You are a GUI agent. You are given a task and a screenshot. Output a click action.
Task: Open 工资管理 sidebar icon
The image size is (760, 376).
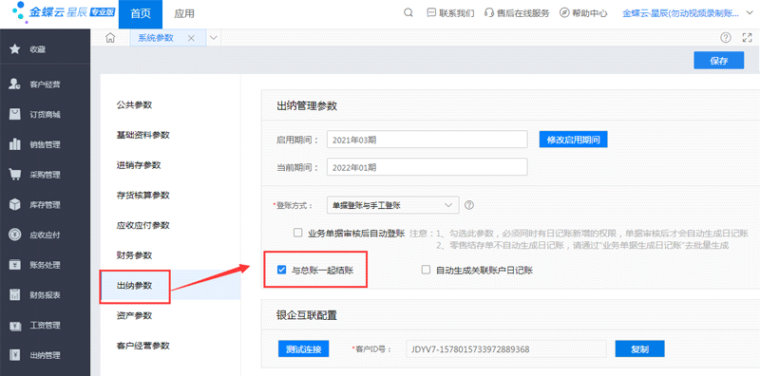pyautogui.click(x=15, y=325)
